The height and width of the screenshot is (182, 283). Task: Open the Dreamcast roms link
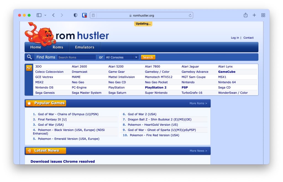(80, 72)
